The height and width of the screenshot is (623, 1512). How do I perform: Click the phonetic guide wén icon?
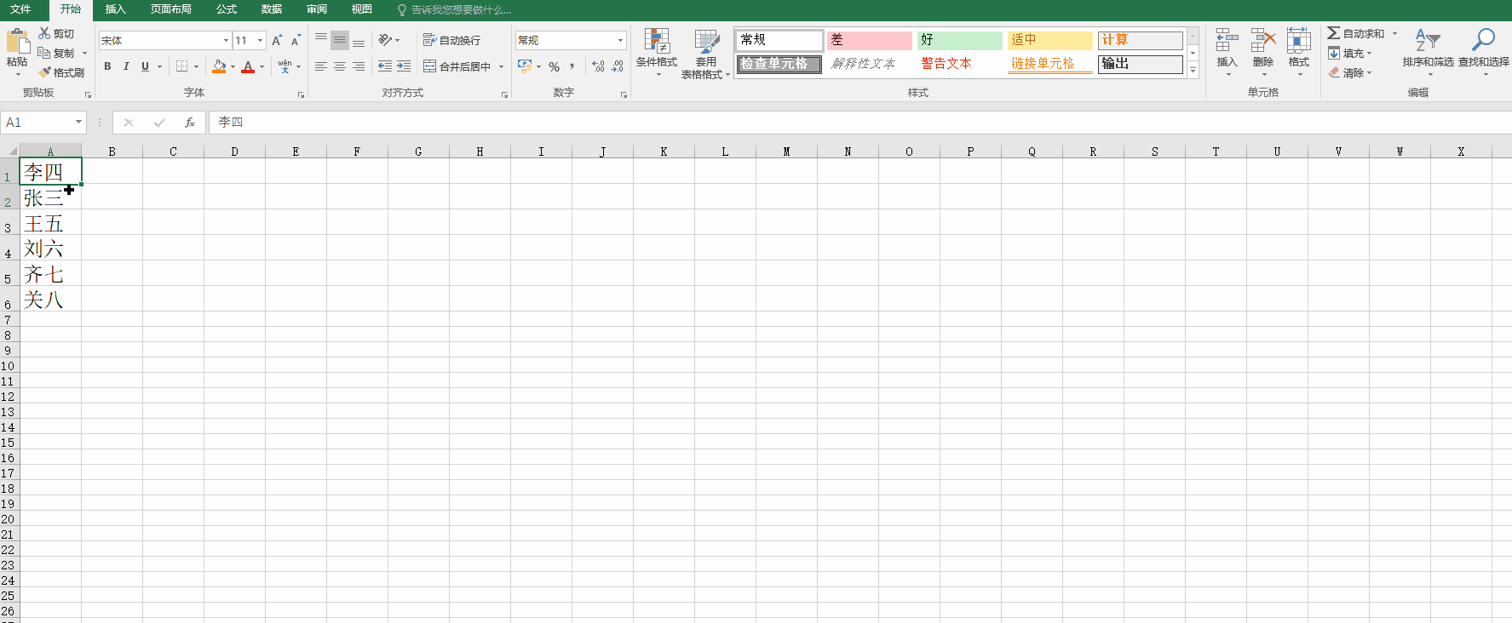(285, 66)
